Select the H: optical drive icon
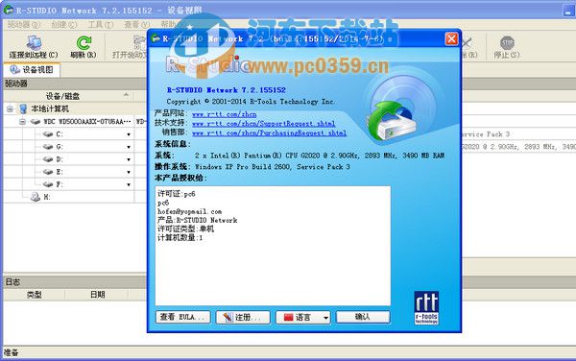576x361 pixels. pyautogui.click(x=36, y=197)
